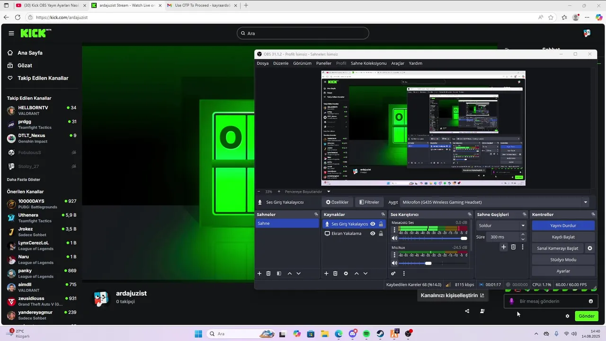The height and width of the screenshot is (341, 606).
Task: Undock the Sahneler panel
Action: (316, 215)
